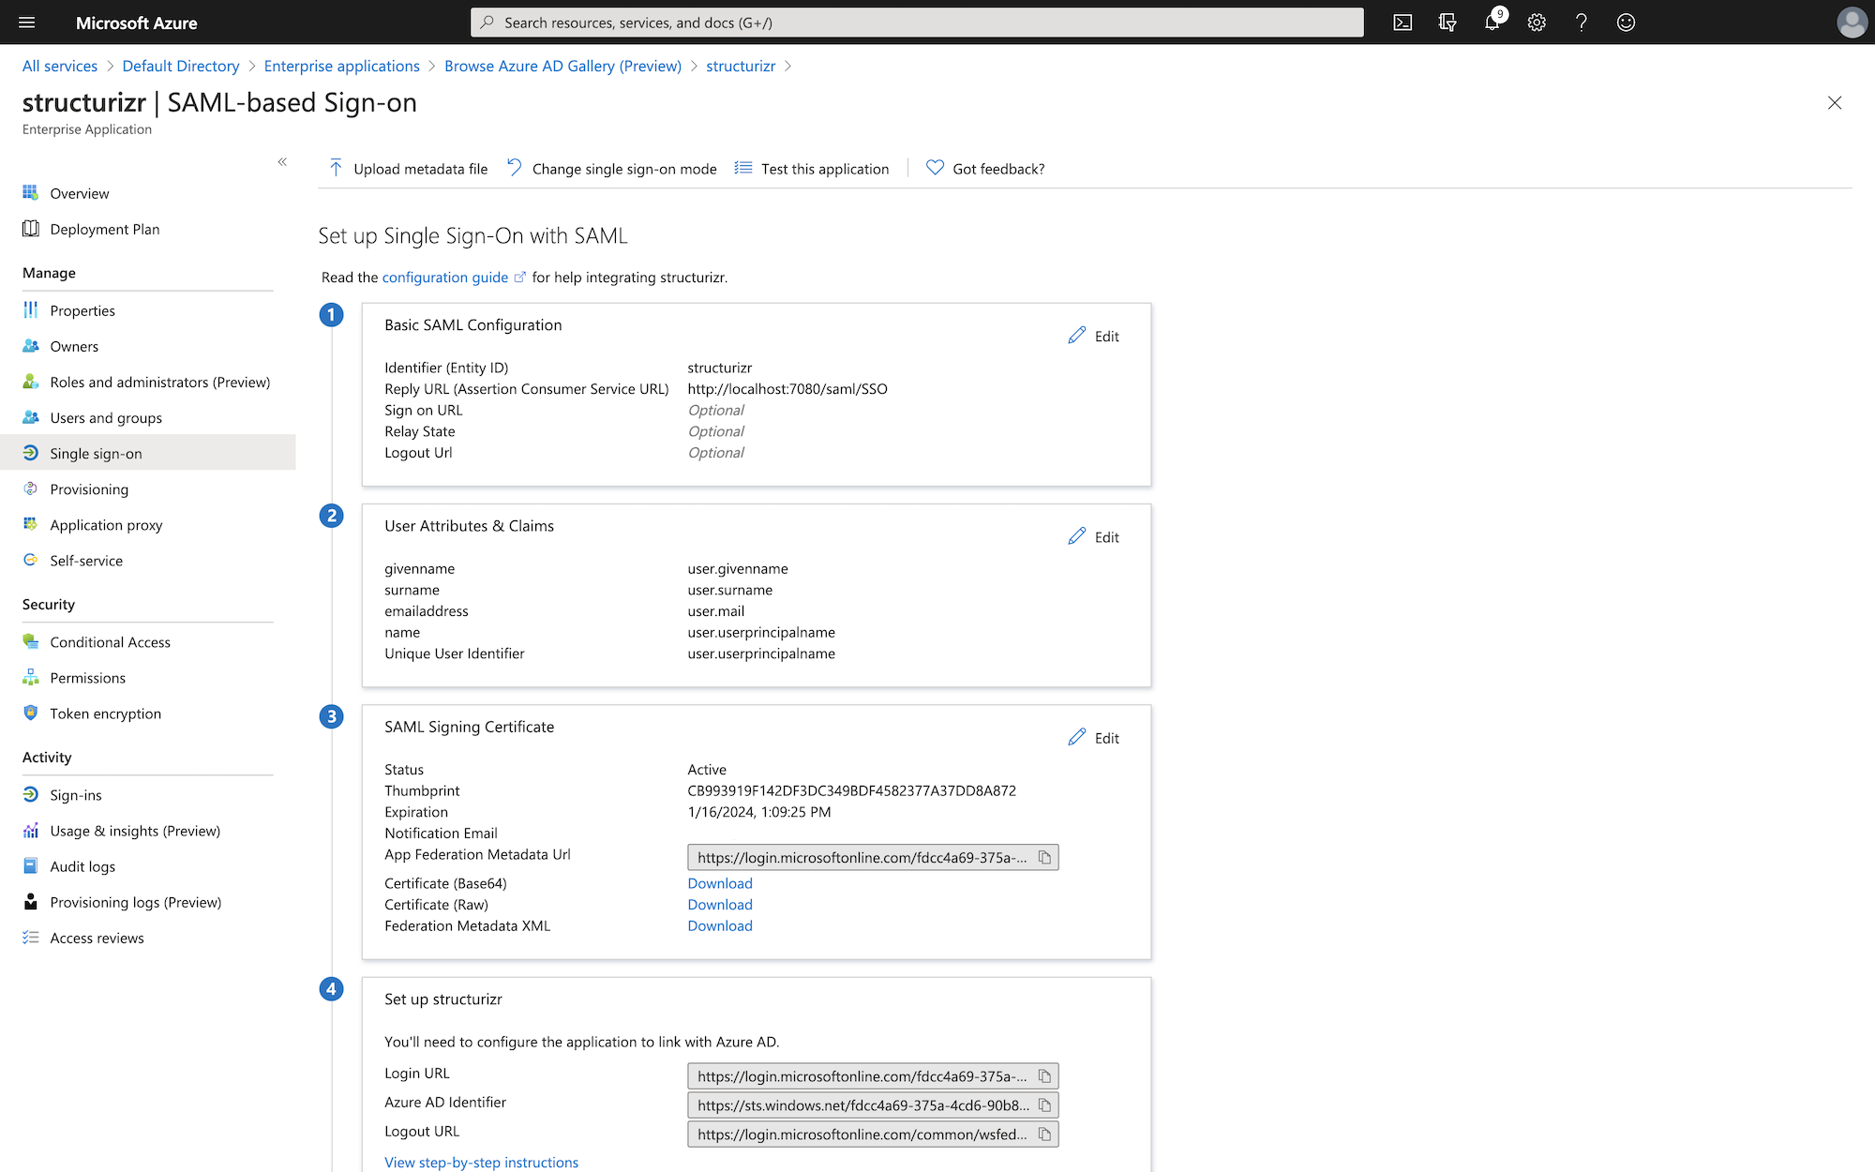The width and height of the screenshot is (1875, 1172).
Task: Select the certificate thumbprint value CB993919F142...
Action: pyautogui.click(x=851, y=790)
